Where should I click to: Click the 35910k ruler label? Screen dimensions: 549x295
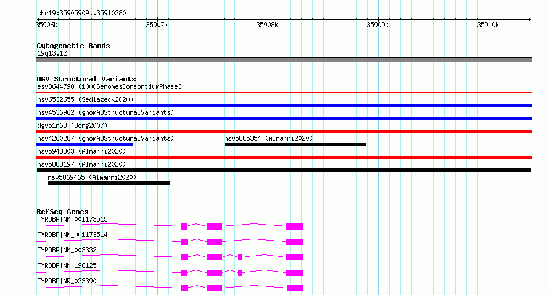pos(488,25)
